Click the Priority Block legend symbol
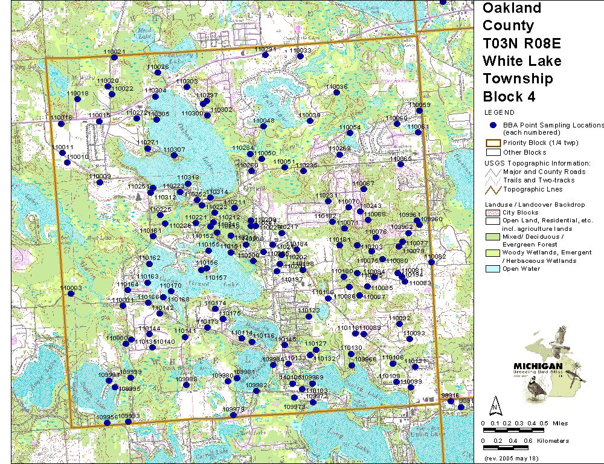The image size is (604, 464). click(493, 143)
